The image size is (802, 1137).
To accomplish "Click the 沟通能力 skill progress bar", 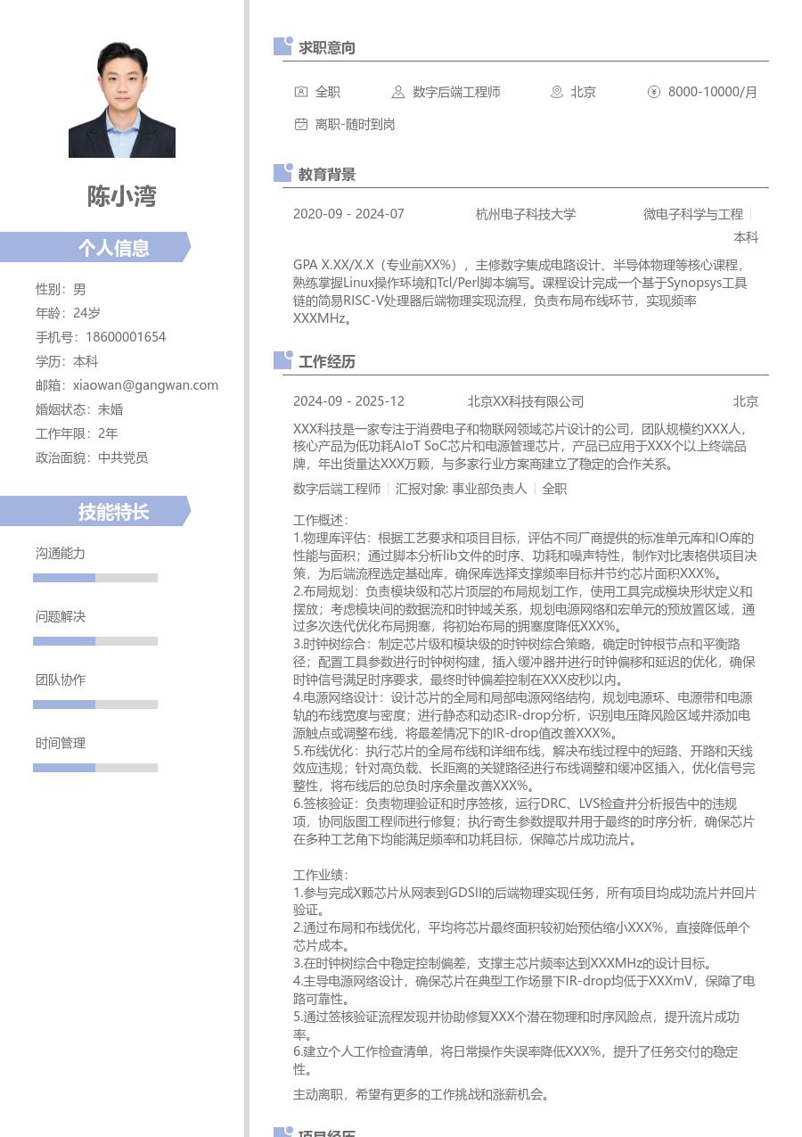I will point(94,576).
